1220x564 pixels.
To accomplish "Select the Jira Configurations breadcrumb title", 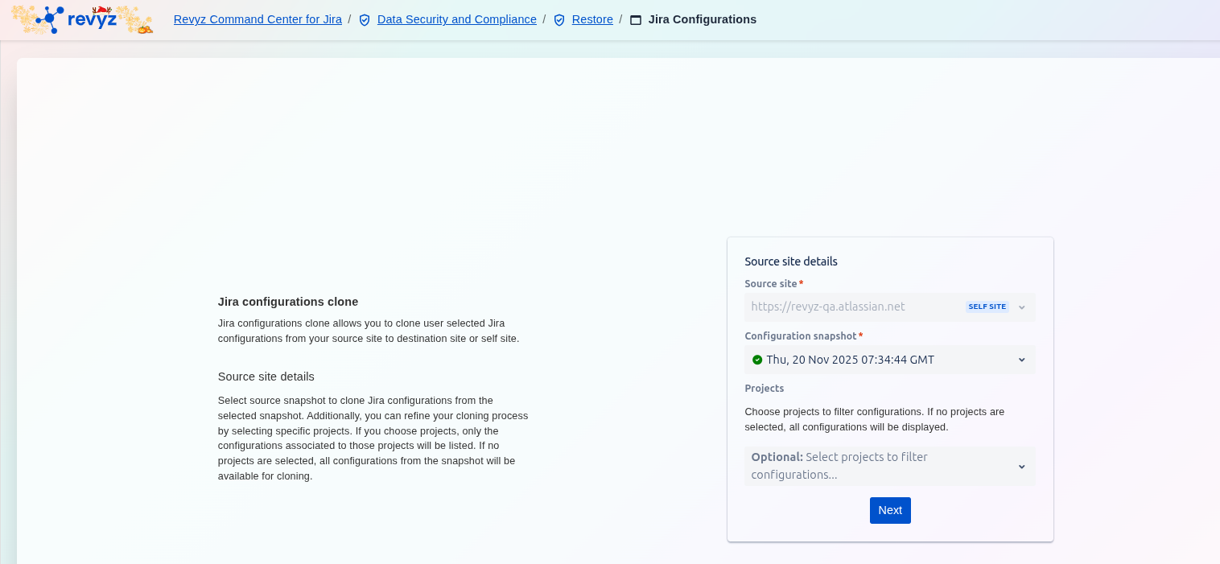I will tap(702, 19).
